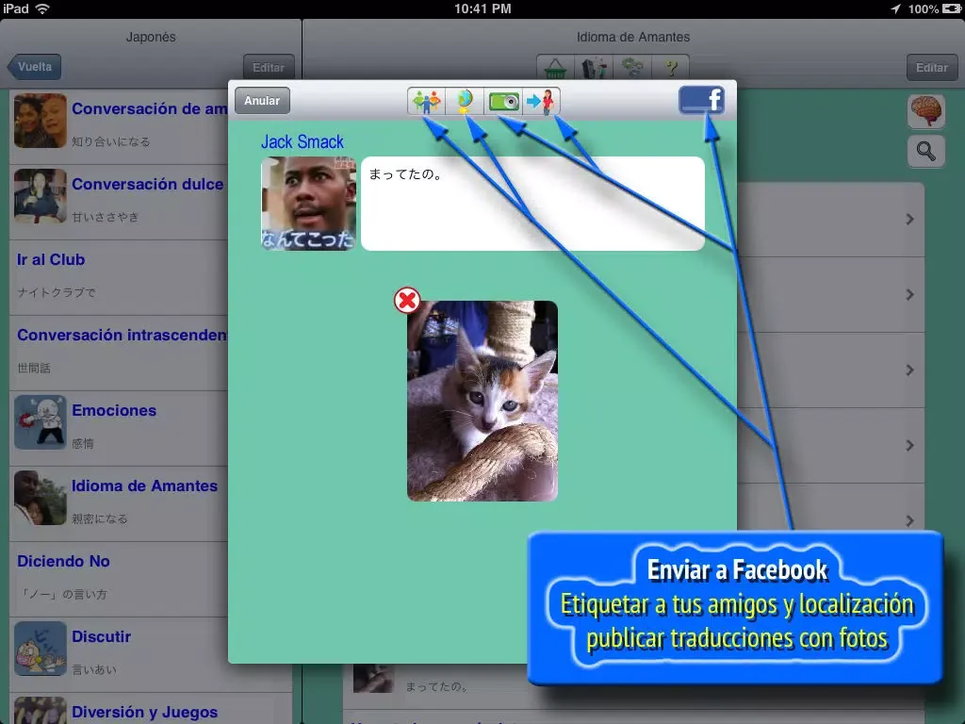The image size is (965, 724).
Task: Open Discutir category
Action: pos(120,654)
